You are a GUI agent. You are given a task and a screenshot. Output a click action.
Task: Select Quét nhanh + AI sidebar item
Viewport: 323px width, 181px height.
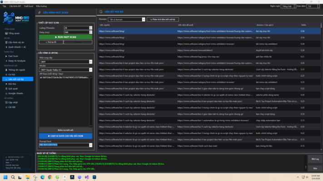pos(17,47)
